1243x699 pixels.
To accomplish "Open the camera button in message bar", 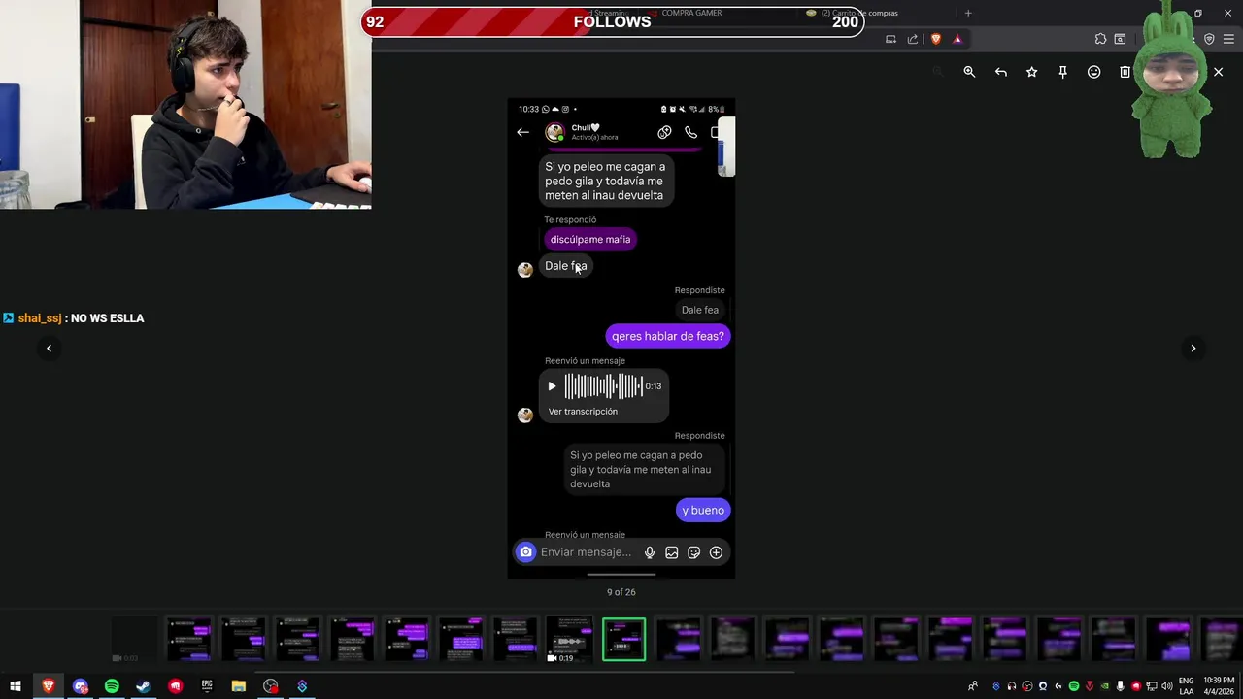I will tap(525, 552).
